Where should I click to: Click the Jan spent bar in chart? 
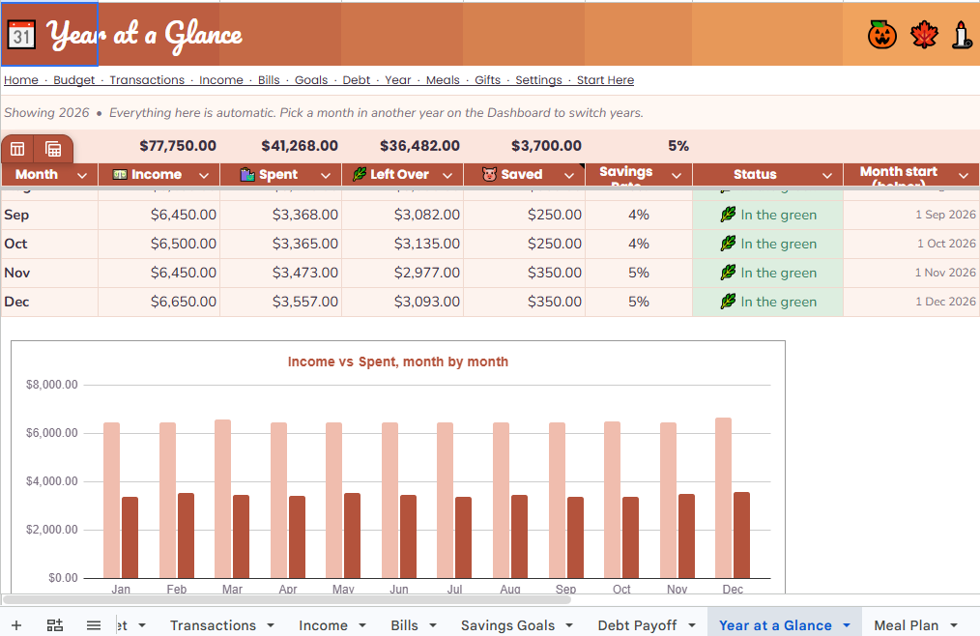click(130, 537)
